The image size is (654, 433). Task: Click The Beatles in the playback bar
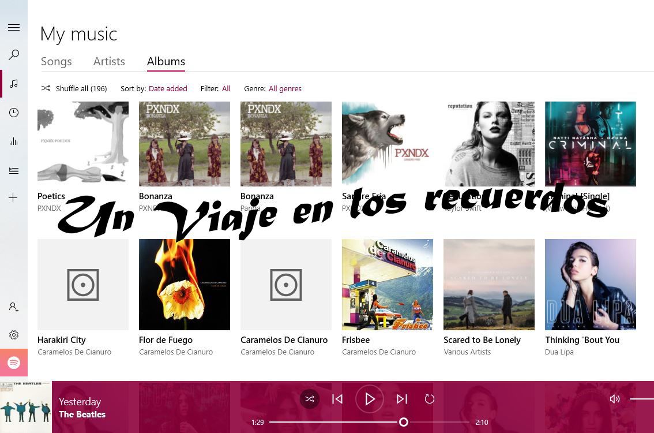click(82, 414)
